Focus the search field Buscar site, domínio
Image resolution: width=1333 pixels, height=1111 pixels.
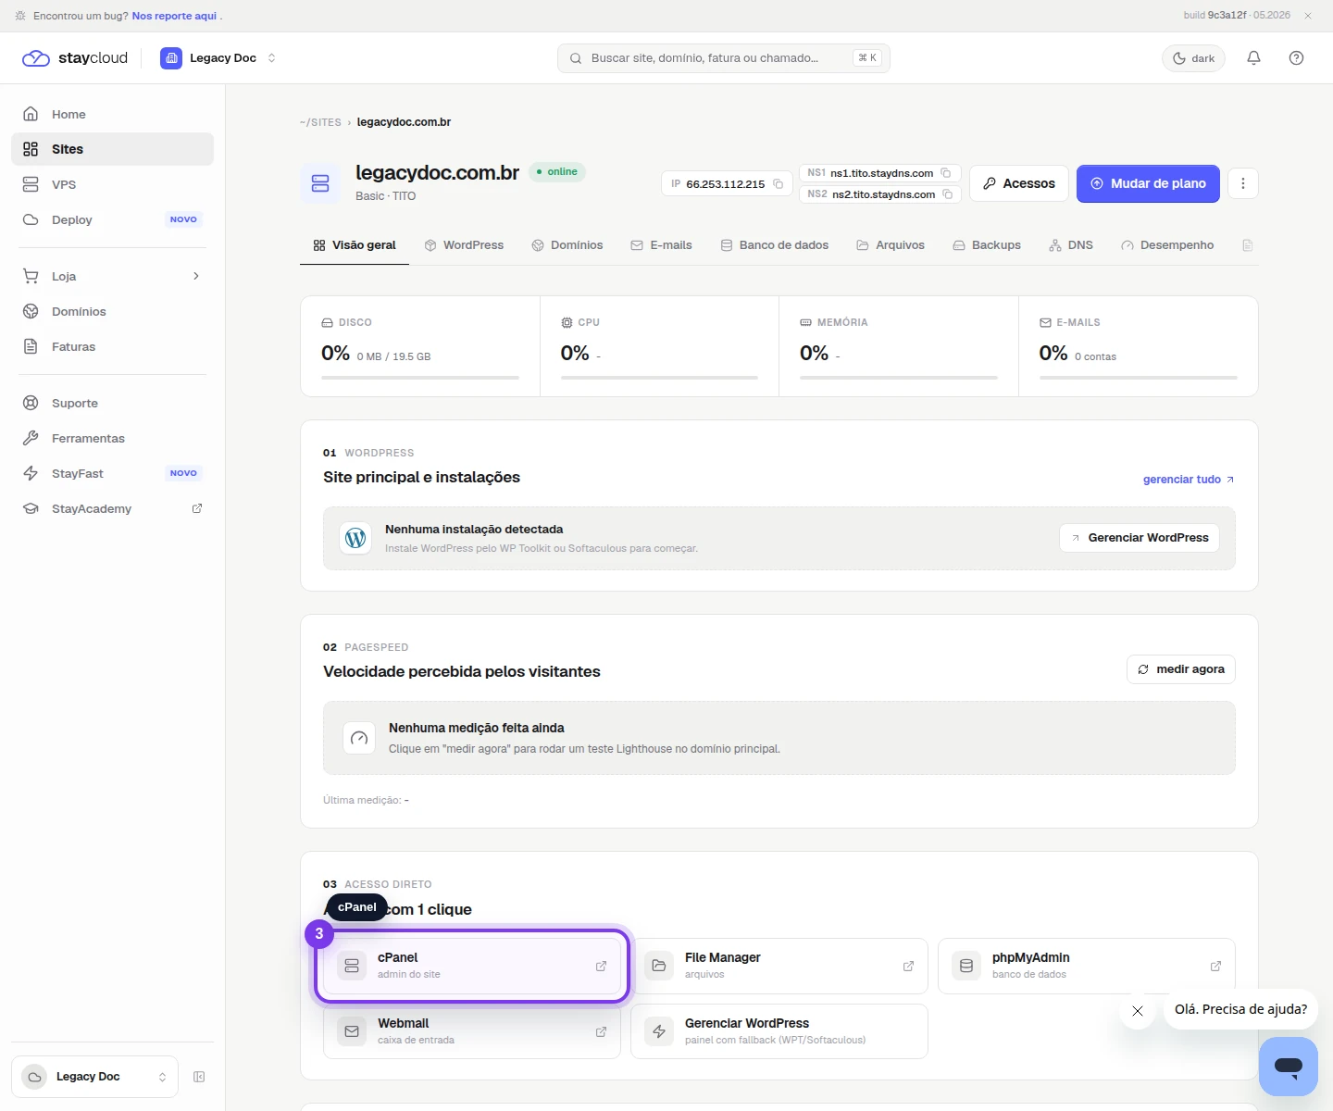[724, 57]
